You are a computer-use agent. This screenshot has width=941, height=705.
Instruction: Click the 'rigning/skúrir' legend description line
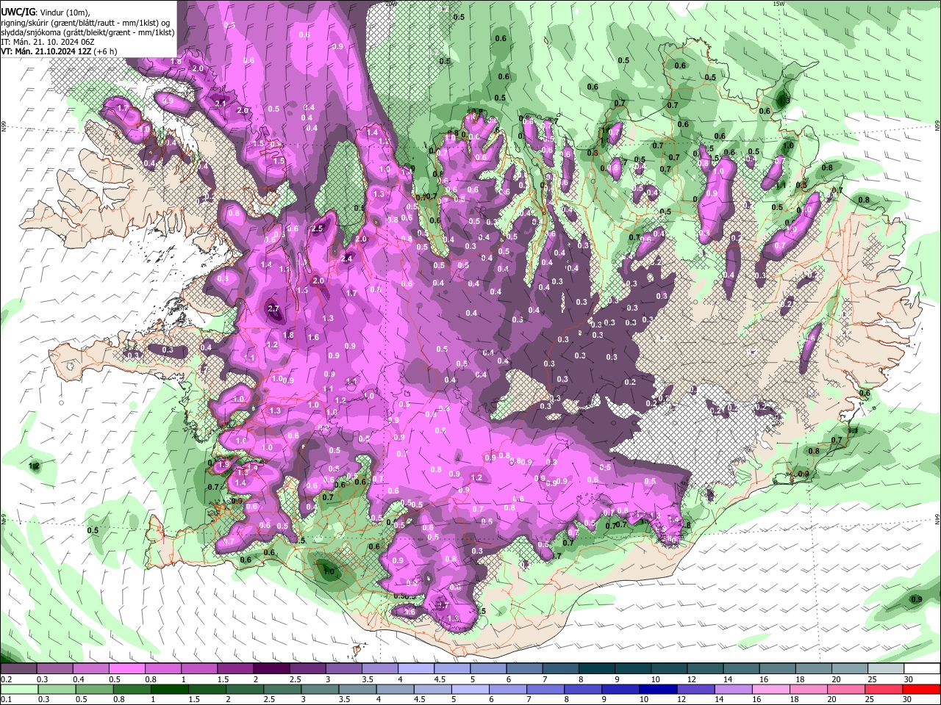pyautogui.click(x=85, y=23)
